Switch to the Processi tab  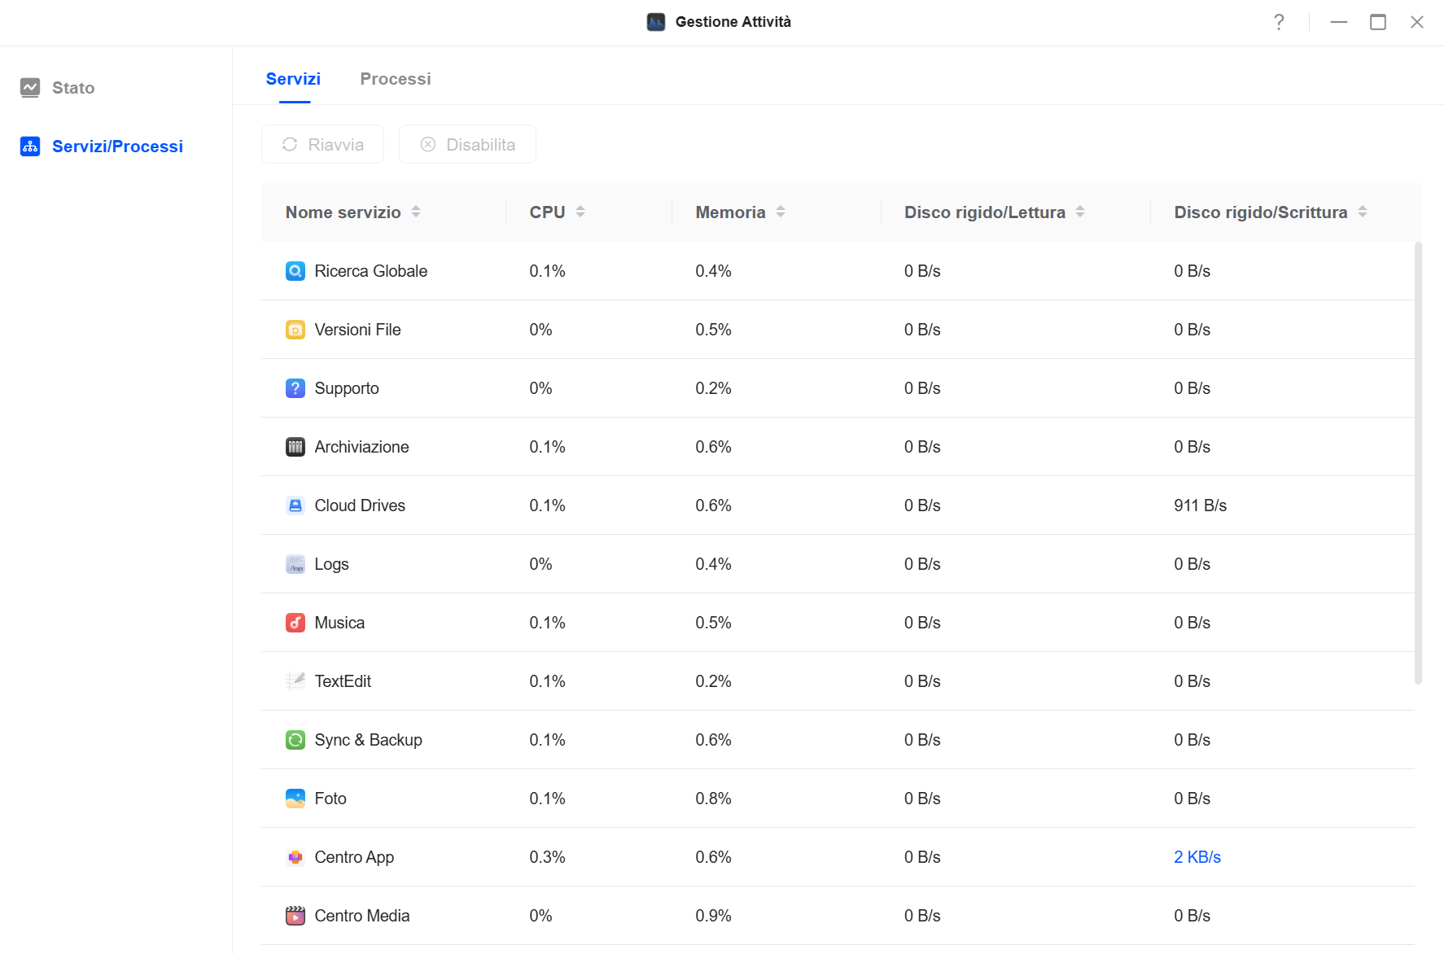tap(396, 79)
